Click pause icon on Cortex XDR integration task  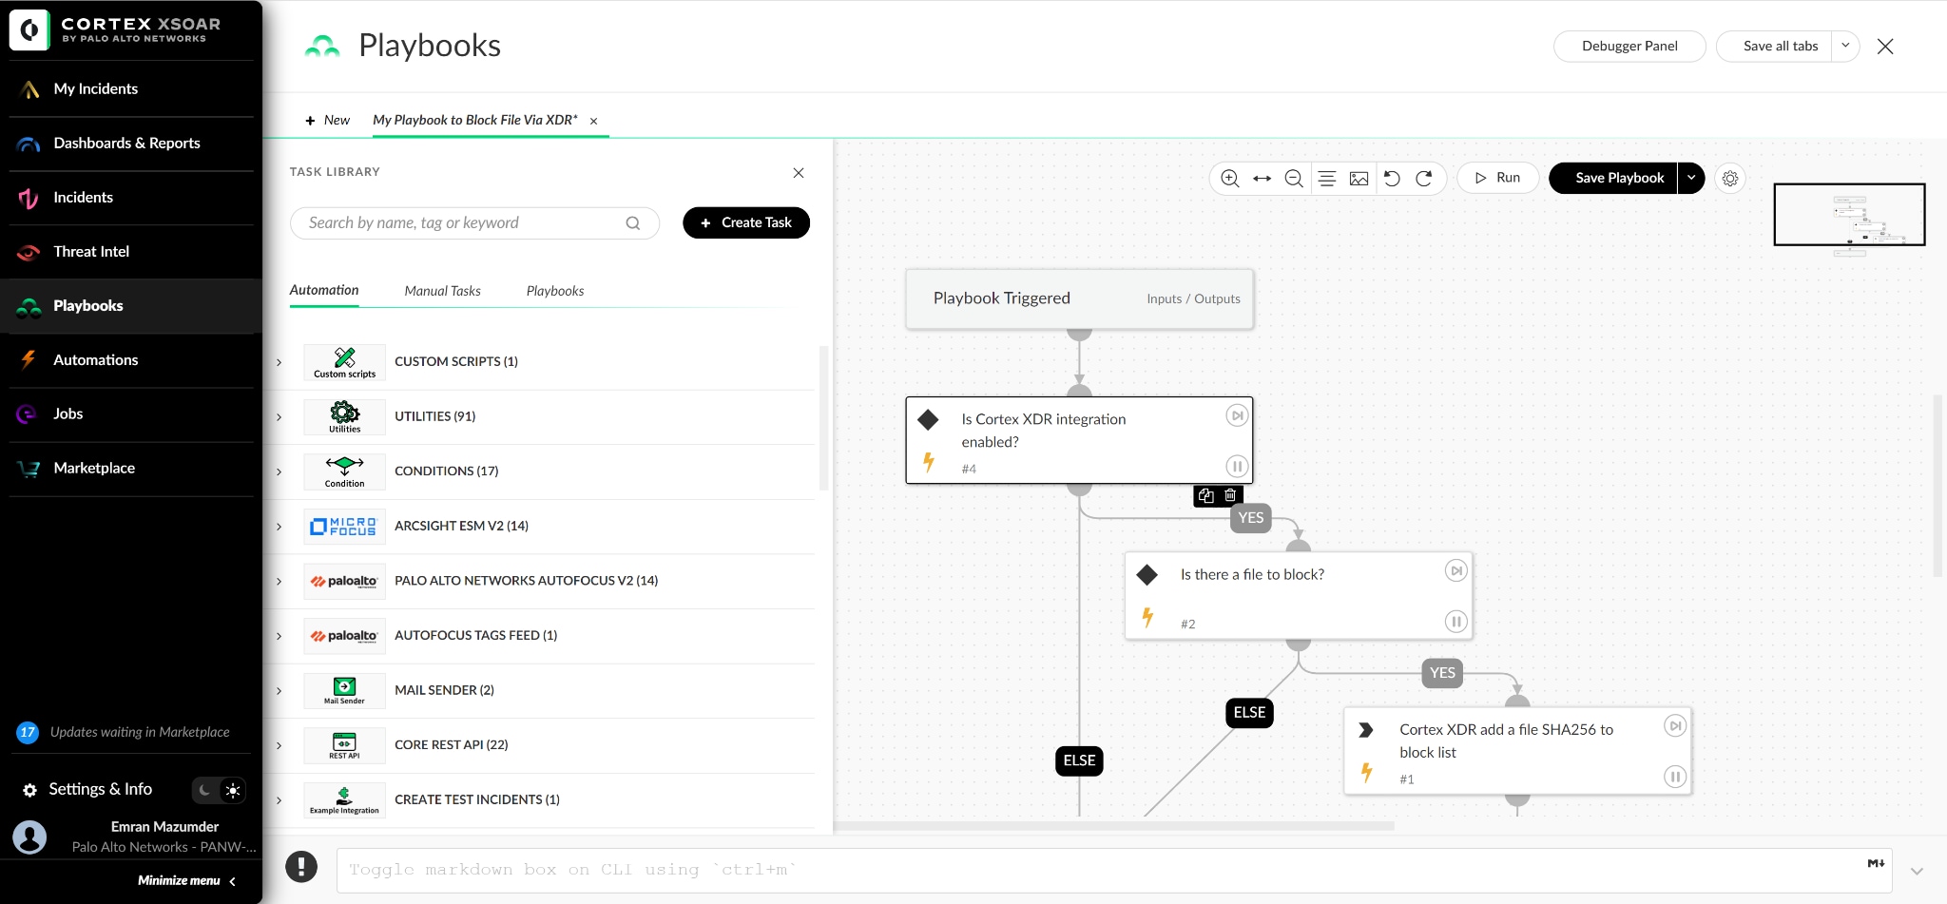point(1237,466)
